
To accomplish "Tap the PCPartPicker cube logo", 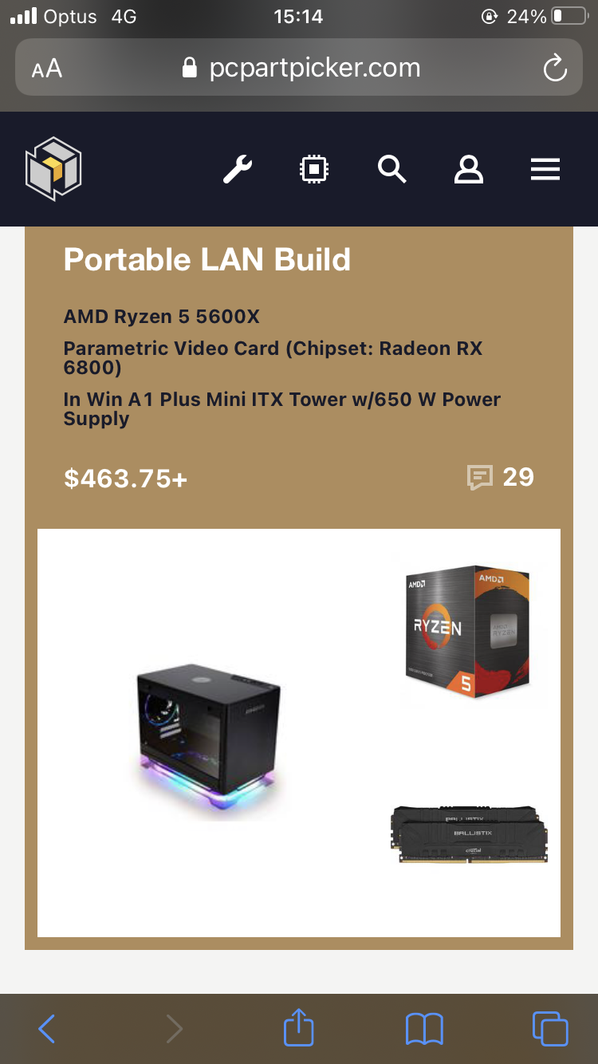I will click(53, 169).
